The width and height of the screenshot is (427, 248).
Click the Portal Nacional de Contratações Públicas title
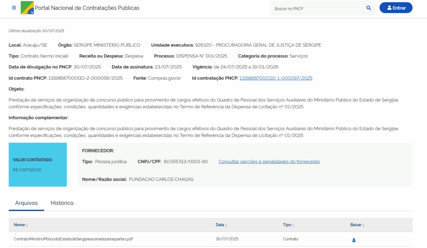click(x=87, y=8)
